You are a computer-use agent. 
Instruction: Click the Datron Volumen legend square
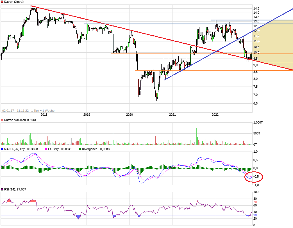[2, 120]
